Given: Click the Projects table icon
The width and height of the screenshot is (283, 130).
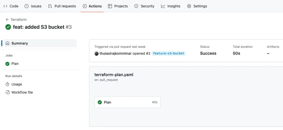Looking at the screenshot, I should point(110,6).
